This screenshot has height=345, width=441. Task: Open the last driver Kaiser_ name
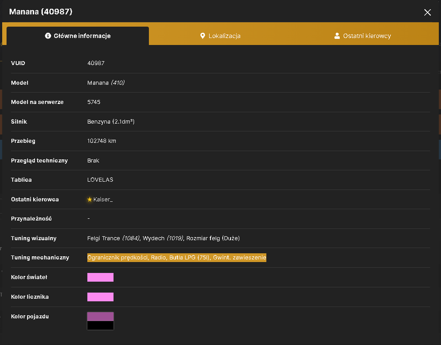click(x=103, y=199)
